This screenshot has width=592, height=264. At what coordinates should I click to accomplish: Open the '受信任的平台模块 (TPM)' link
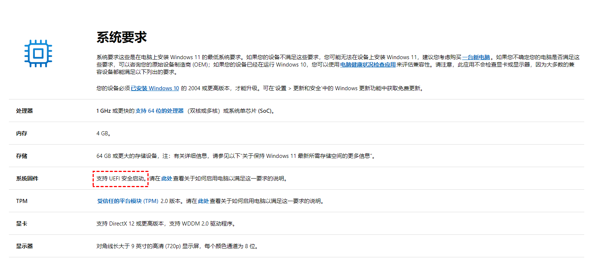point(128,201)
